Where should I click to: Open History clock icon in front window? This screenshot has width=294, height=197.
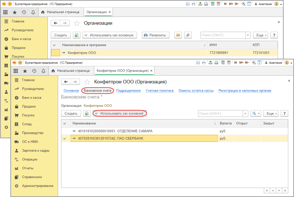[x=34, y=71]
